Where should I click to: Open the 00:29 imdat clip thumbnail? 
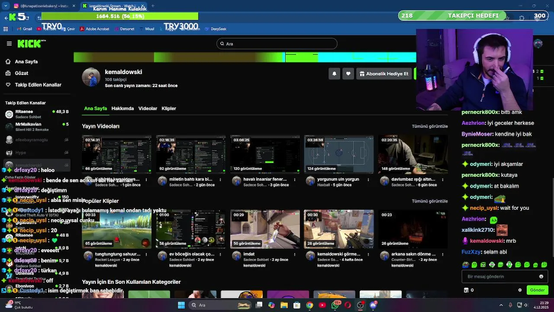265,229
